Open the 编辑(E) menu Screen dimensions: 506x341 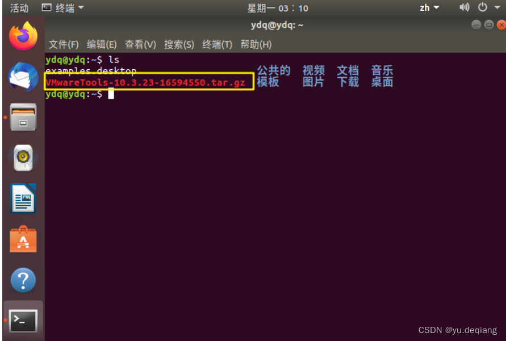click(x=102, y=44)
